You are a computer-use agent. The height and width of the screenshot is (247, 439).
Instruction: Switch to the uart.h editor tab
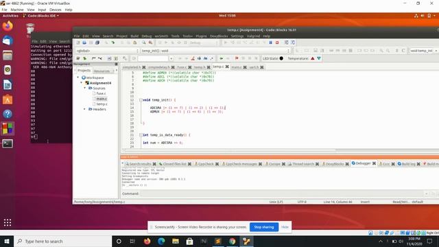[254, 67]
